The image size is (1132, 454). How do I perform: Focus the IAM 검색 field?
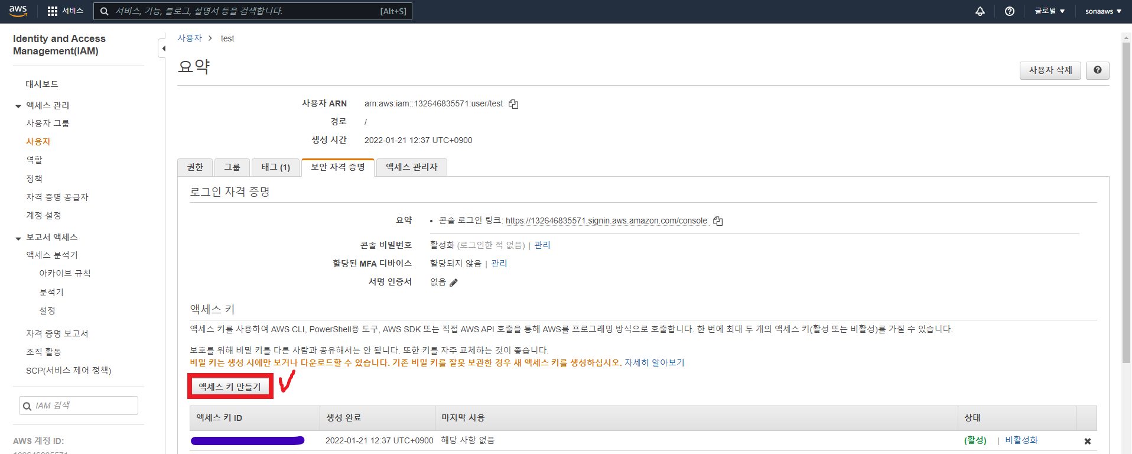79,406
